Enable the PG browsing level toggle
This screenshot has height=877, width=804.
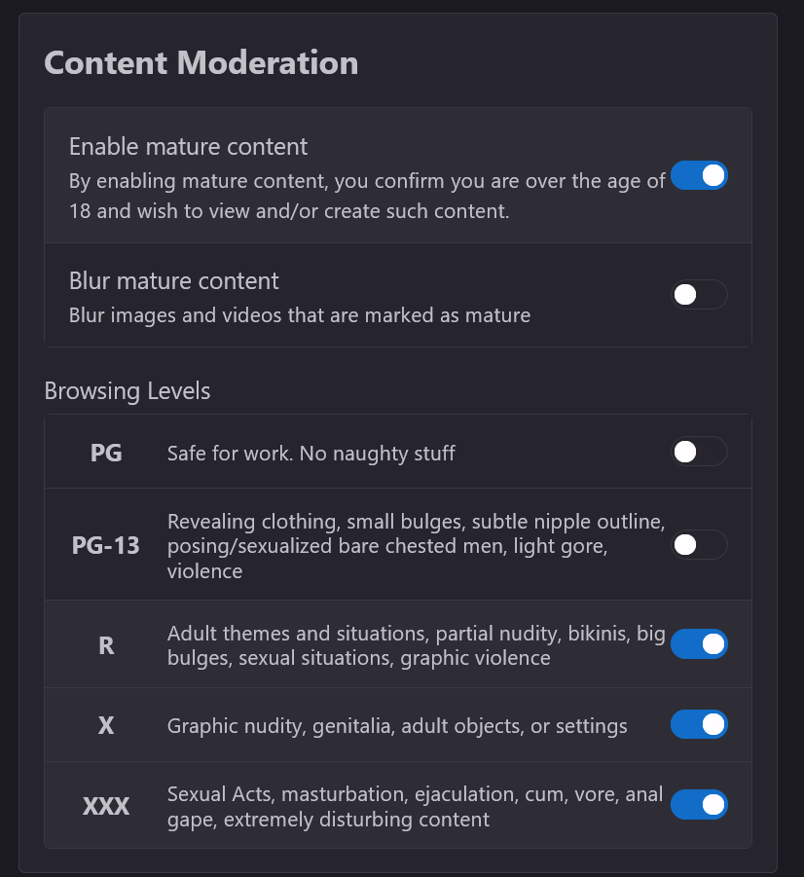(699, 452)
